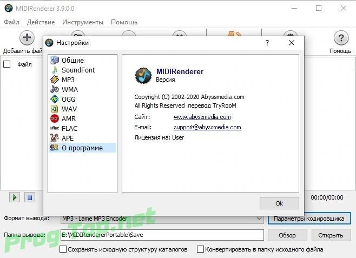Enable Конвертировать в папку исходного файла

tap(200, 249)
